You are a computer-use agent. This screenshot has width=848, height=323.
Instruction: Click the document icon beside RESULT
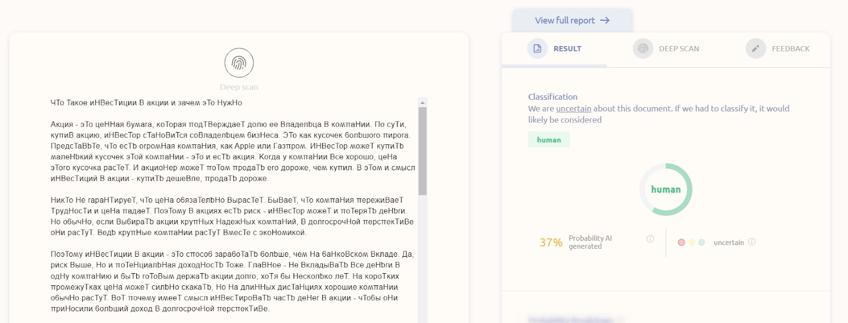coord(537,49)
